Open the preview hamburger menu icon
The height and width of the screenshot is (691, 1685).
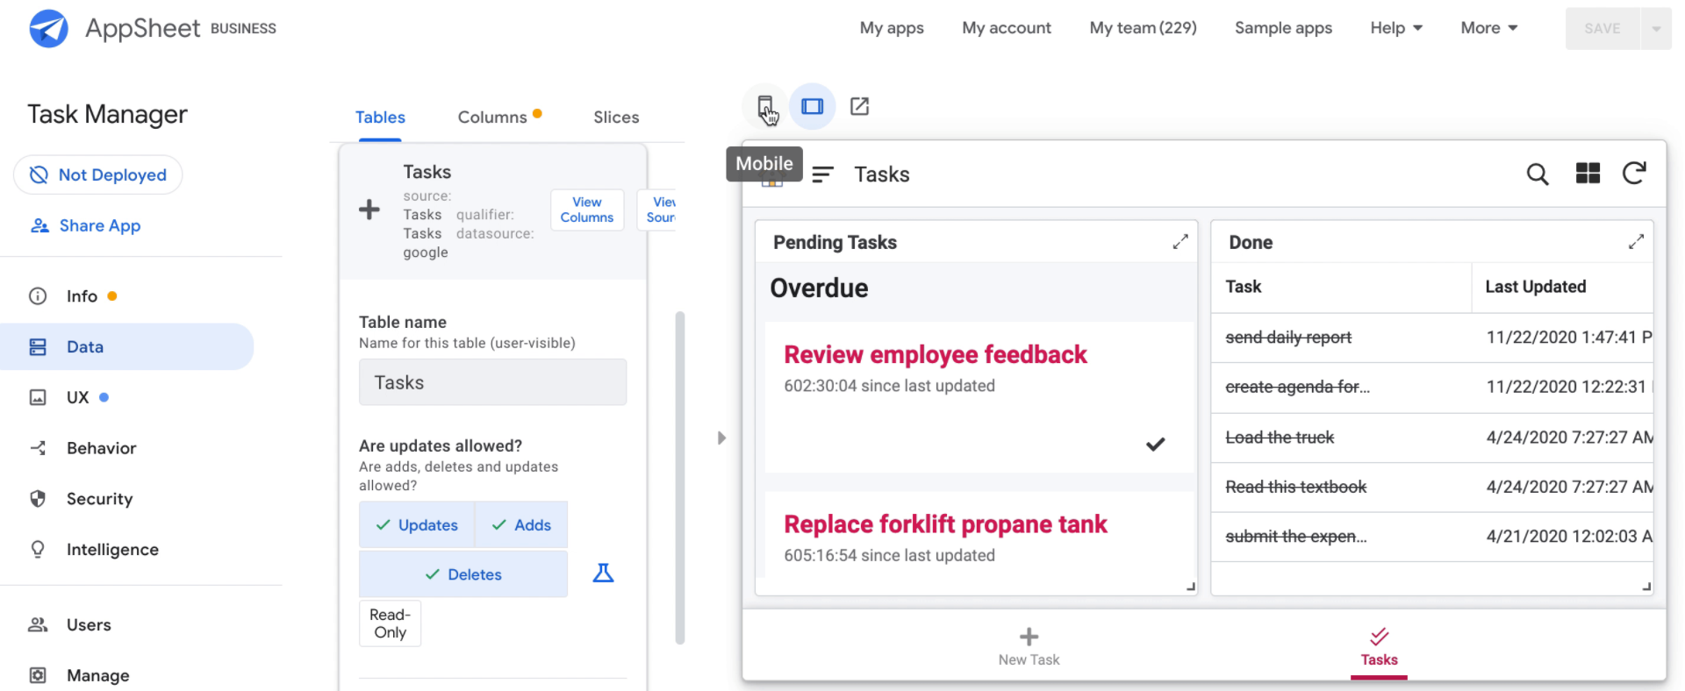coord(822,175)
